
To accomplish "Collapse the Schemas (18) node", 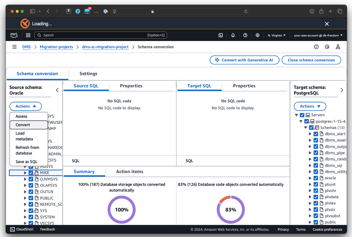I will coord(305,128).
